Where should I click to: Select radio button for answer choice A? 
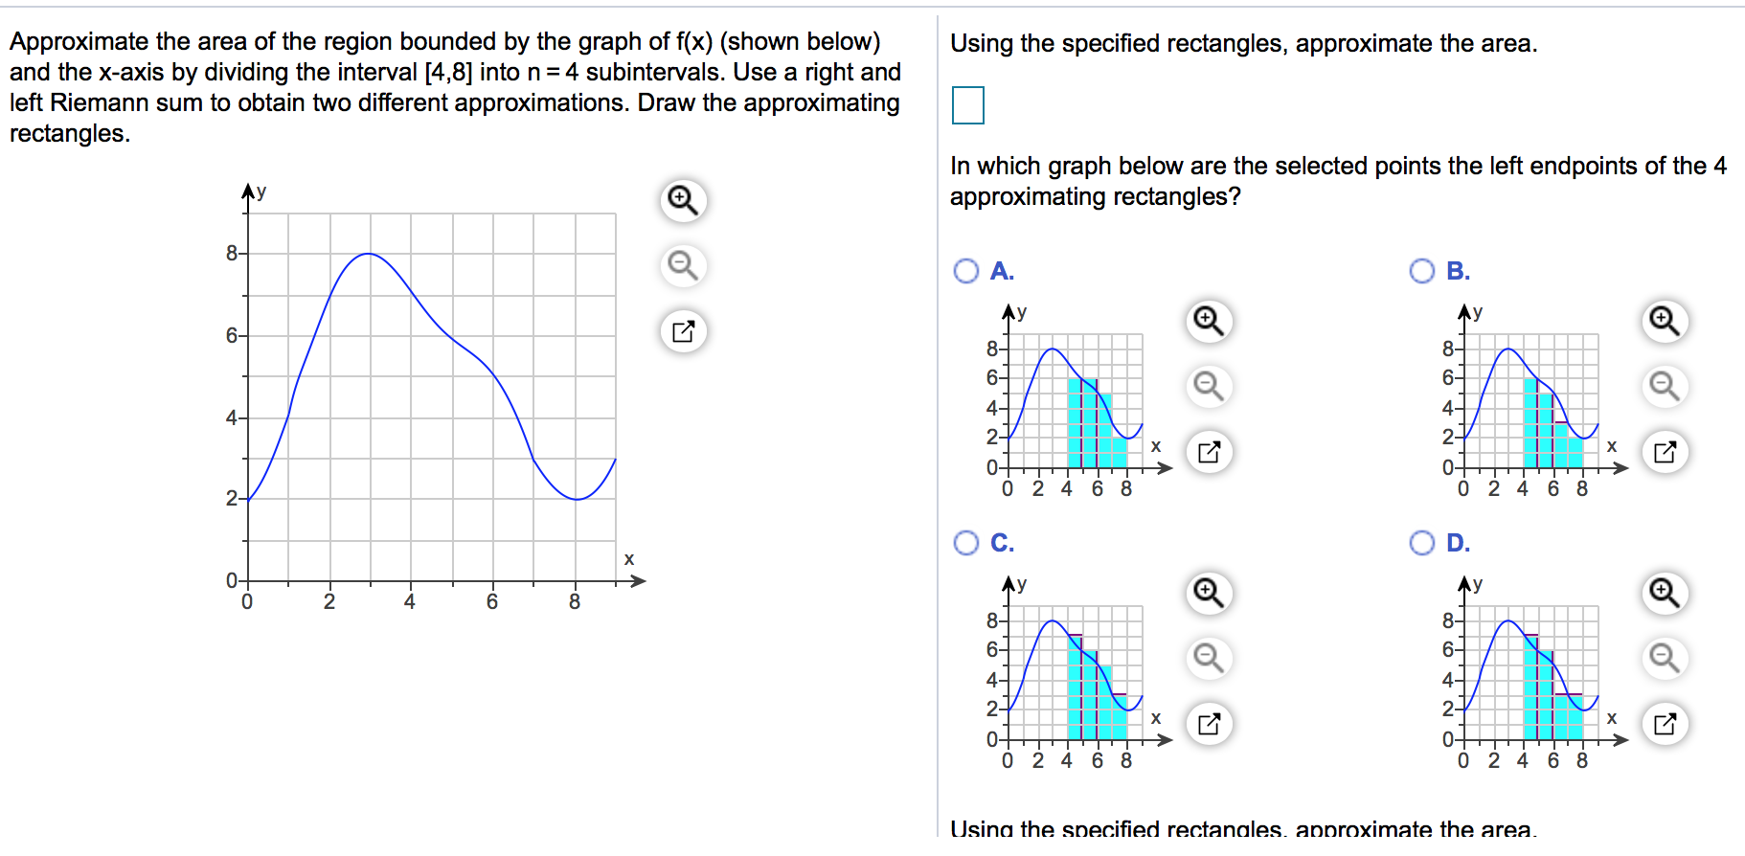966,271
